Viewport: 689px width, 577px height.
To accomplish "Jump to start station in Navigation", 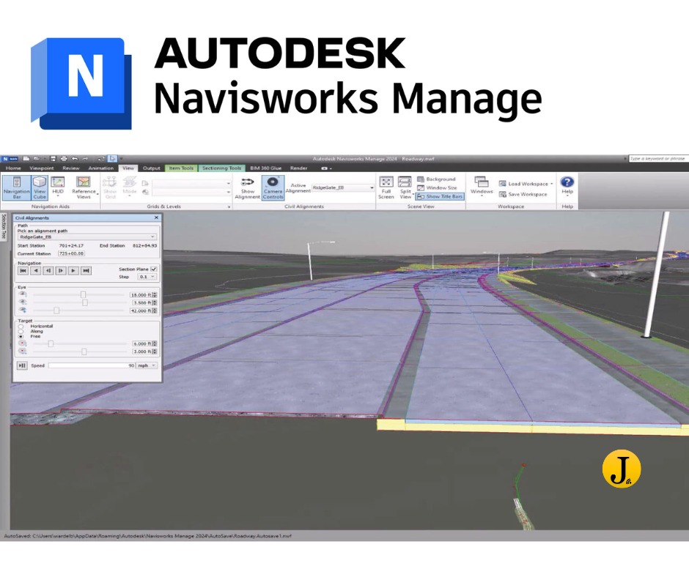I will pyautogui.click(x=23, y=270).
